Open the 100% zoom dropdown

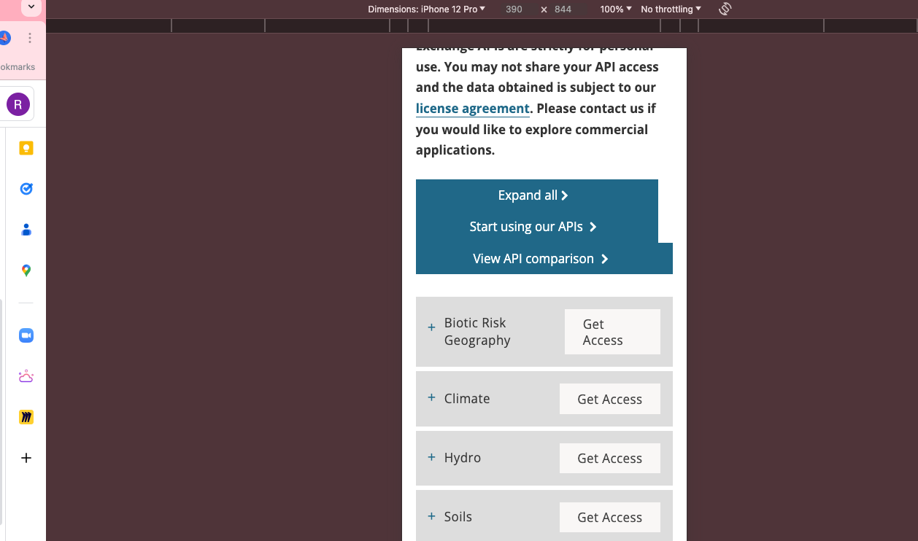pos(616,9)
